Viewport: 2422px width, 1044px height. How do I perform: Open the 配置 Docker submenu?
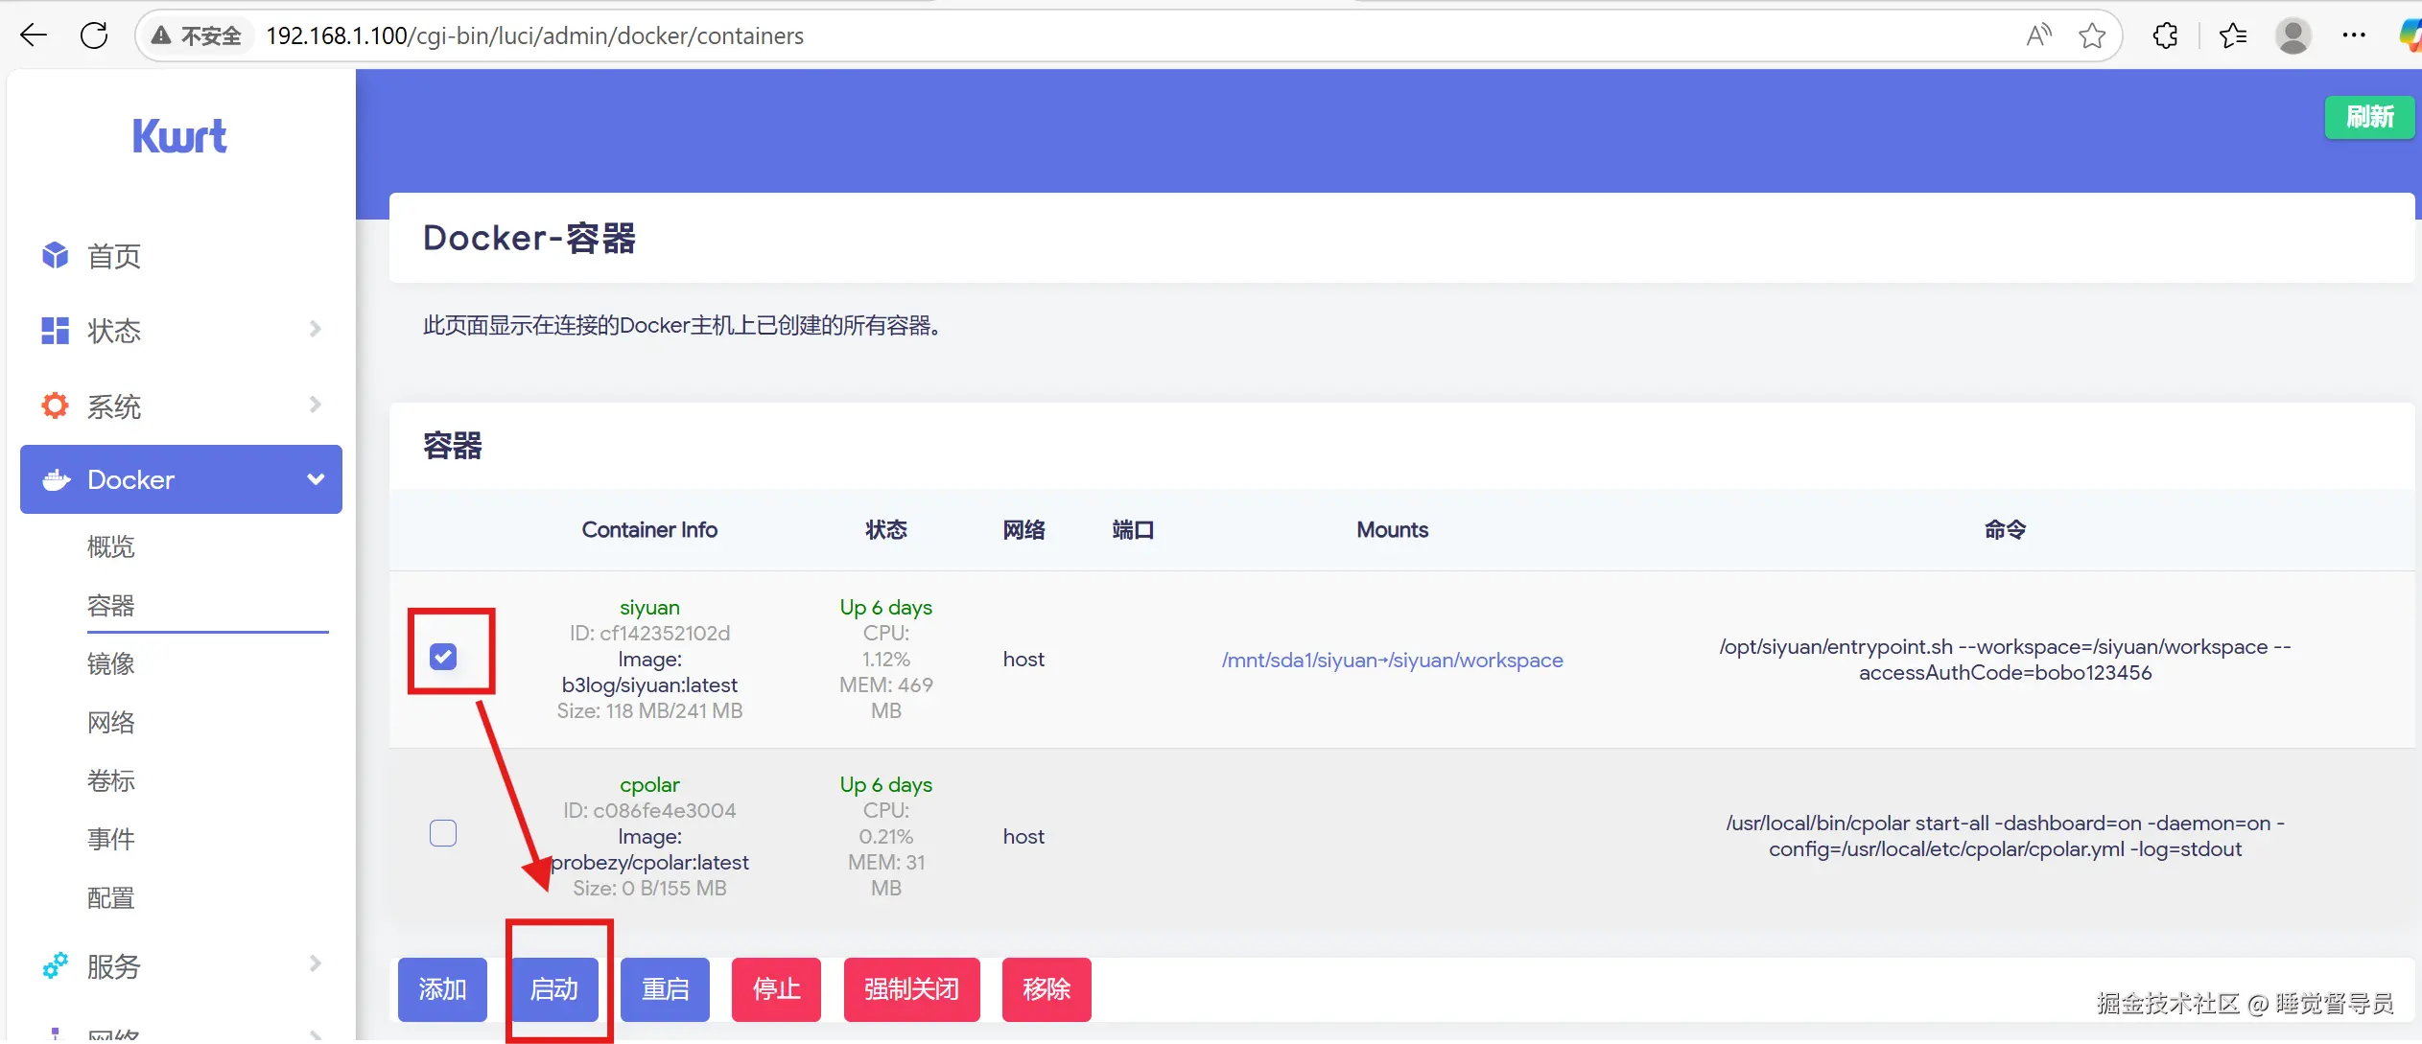[x=111, y=897]
